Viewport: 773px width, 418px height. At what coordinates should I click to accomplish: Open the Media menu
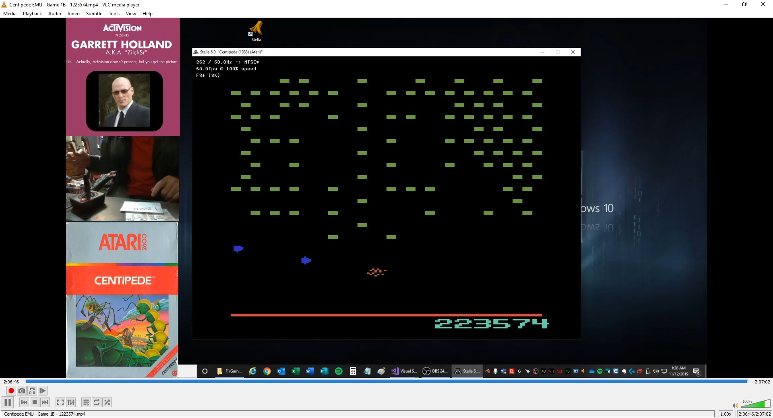(10, 14)
